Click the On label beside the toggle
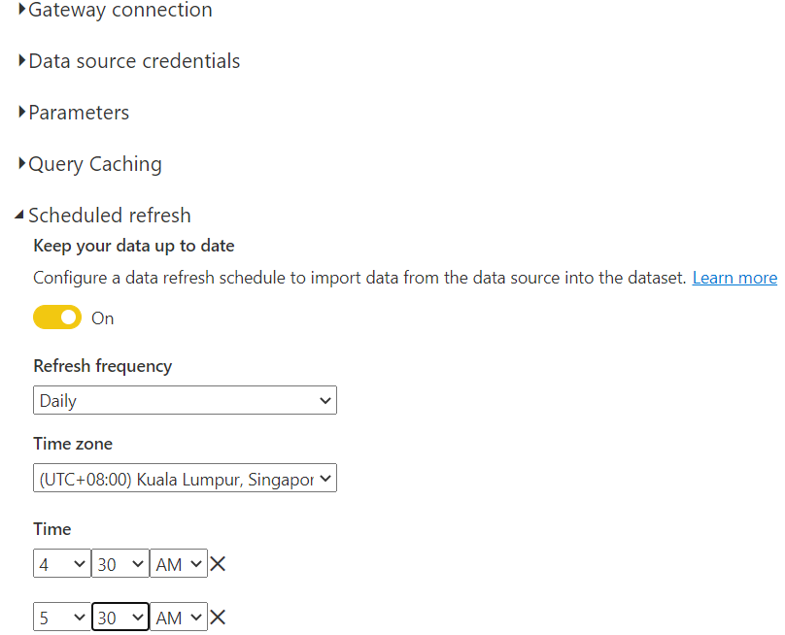The width and height of the screenshot is (785, 635). pos(103,318)
